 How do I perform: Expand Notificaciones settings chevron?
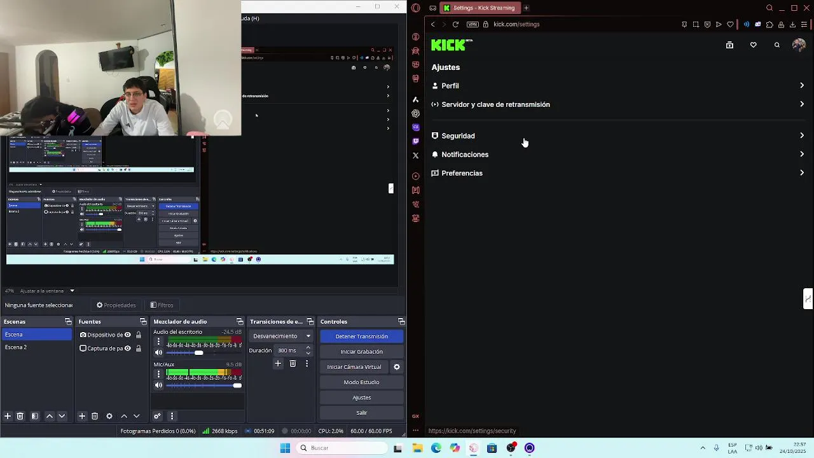click(802, 154)
